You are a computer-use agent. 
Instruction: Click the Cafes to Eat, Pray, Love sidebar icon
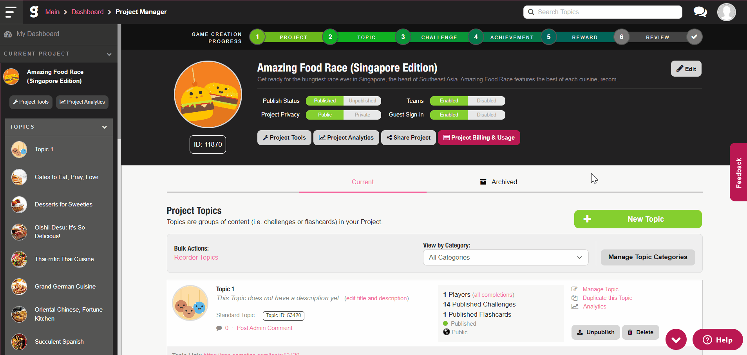[19, 177]
